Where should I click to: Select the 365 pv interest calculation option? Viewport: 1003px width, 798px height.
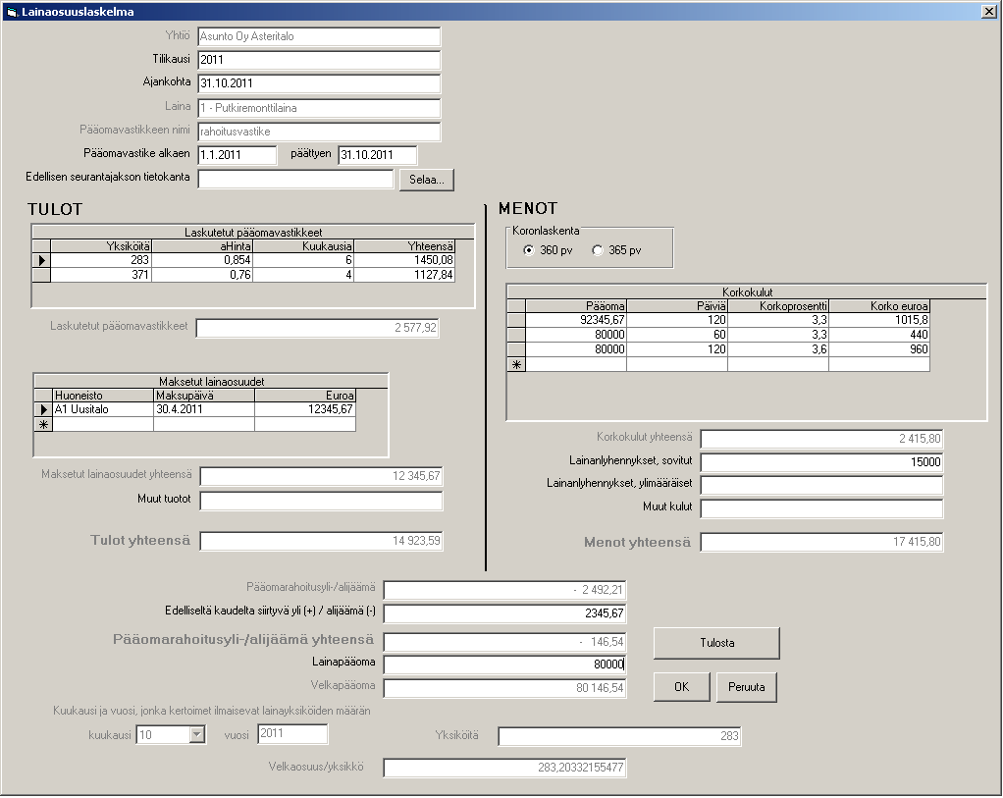tap(598, 250)
